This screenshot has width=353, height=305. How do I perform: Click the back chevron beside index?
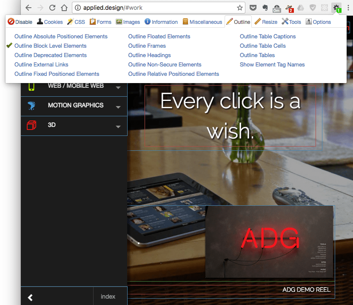pos(31,297)
